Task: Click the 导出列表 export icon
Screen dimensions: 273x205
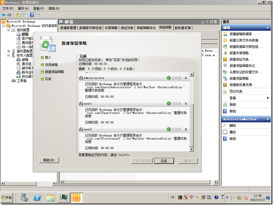Action: [x=226, y=91]
